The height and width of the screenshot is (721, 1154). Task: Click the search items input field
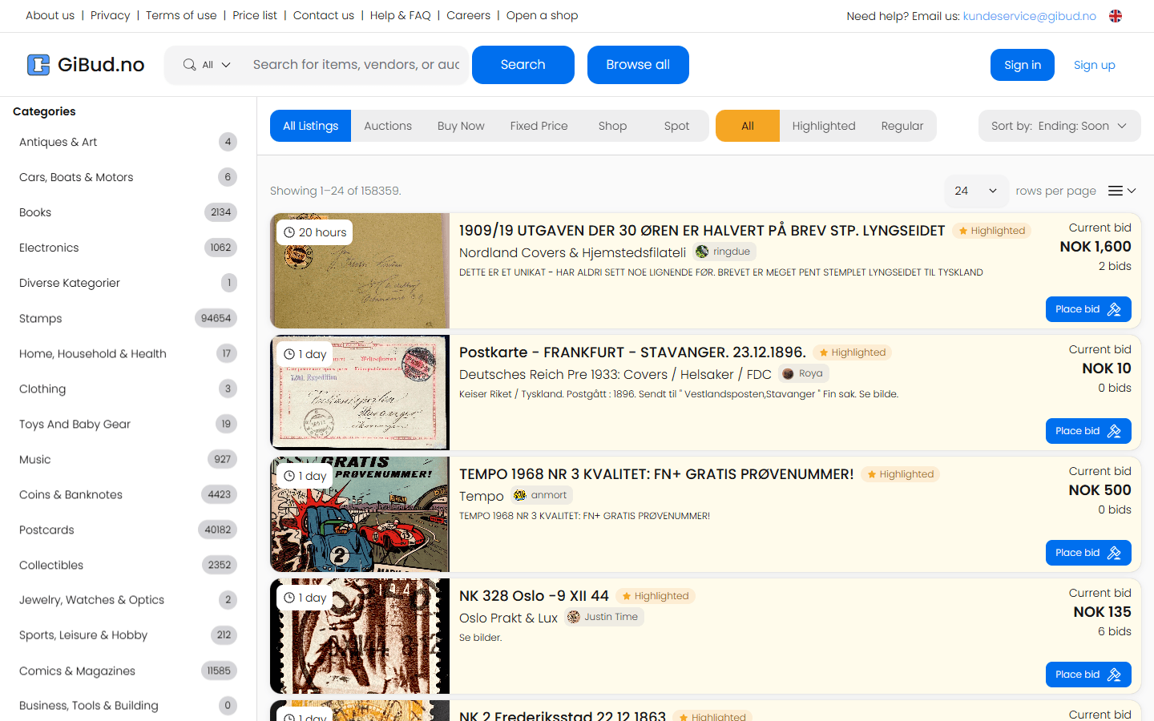pos(357,65)
